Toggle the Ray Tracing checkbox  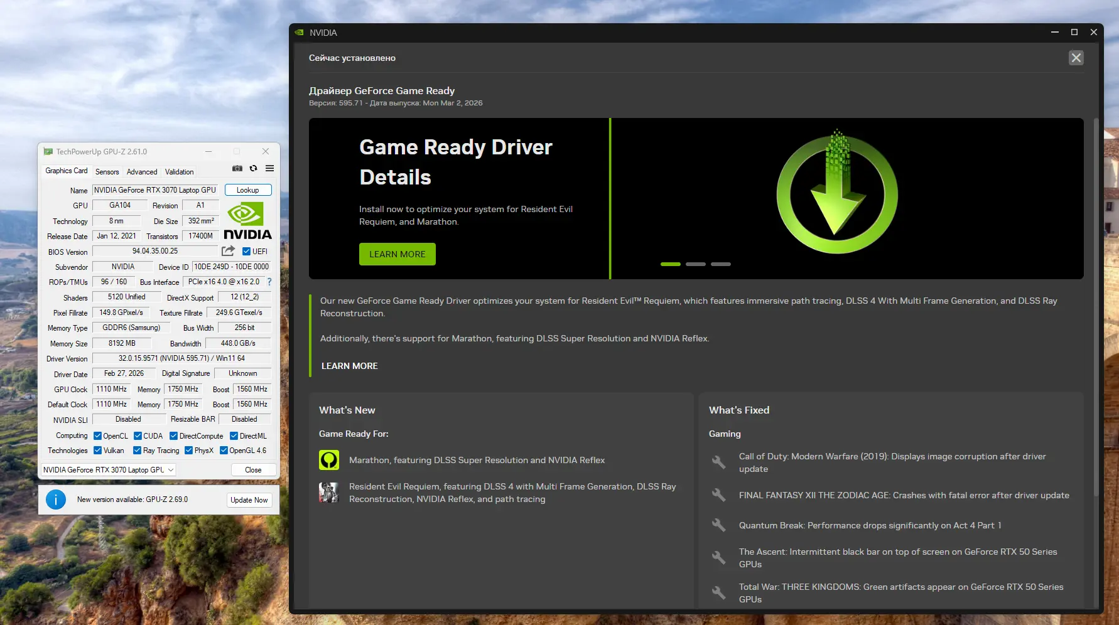tap(138, 451)
